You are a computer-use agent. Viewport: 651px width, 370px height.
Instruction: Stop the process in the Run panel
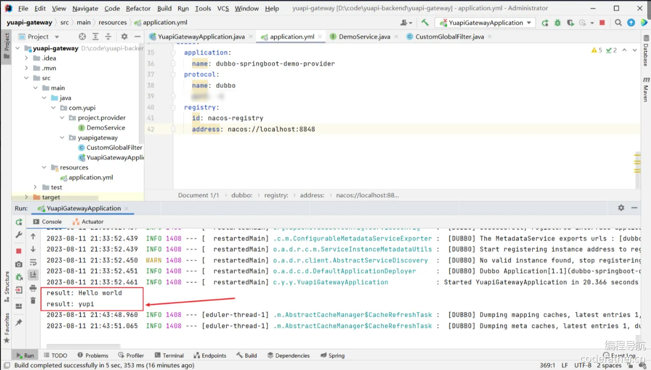point(19,251)
